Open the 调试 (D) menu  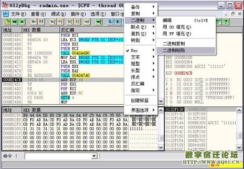pyautogui.click(x=58, y=14)
